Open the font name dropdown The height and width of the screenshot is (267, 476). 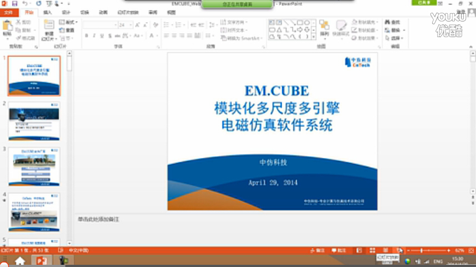[x=116, y=25]
